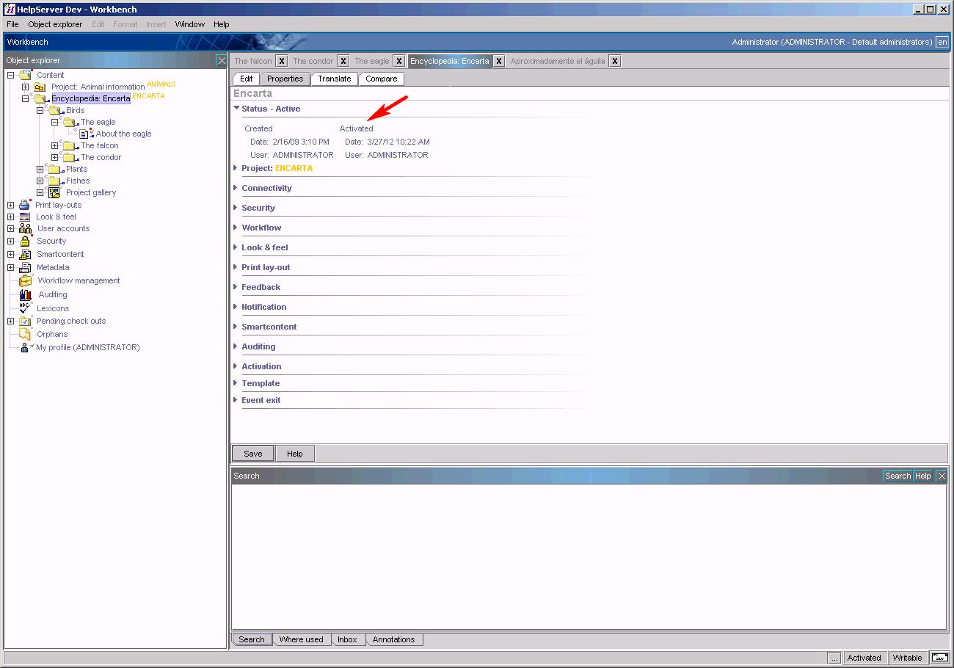
Task: Click the Content root folder icon
Action: (26, 75)
